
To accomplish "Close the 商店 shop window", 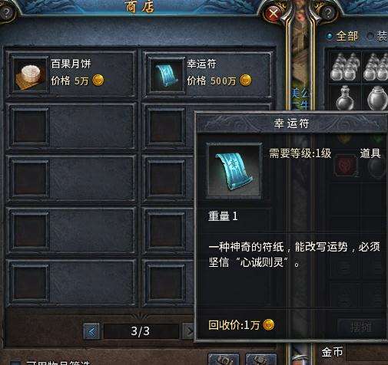I will [274, 12].
